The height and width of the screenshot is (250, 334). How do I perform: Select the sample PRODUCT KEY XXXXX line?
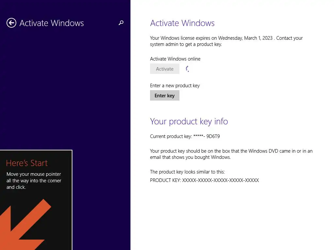point(205,180)
